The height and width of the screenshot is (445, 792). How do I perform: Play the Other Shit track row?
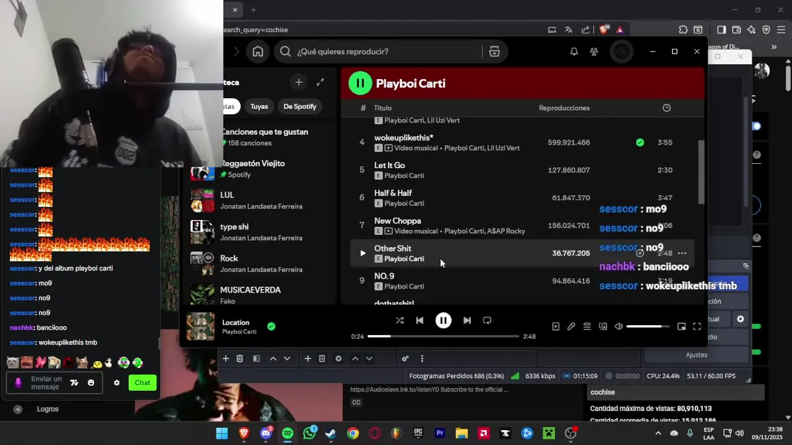coord(363,253)
